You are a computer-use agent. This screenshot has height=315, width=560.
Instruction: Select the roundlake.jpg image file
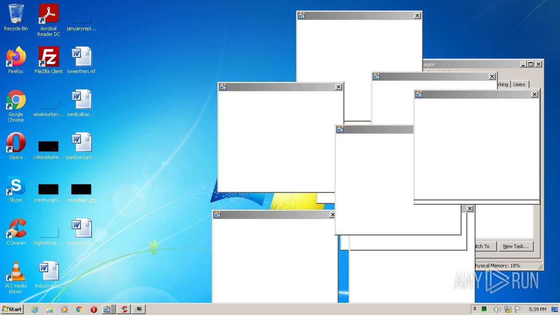tap(81, 192)
